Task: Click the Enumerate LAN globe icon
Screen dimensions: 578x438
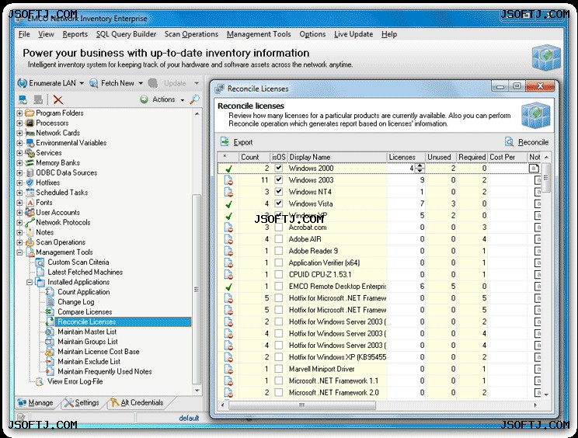Action: pos(22,83)
